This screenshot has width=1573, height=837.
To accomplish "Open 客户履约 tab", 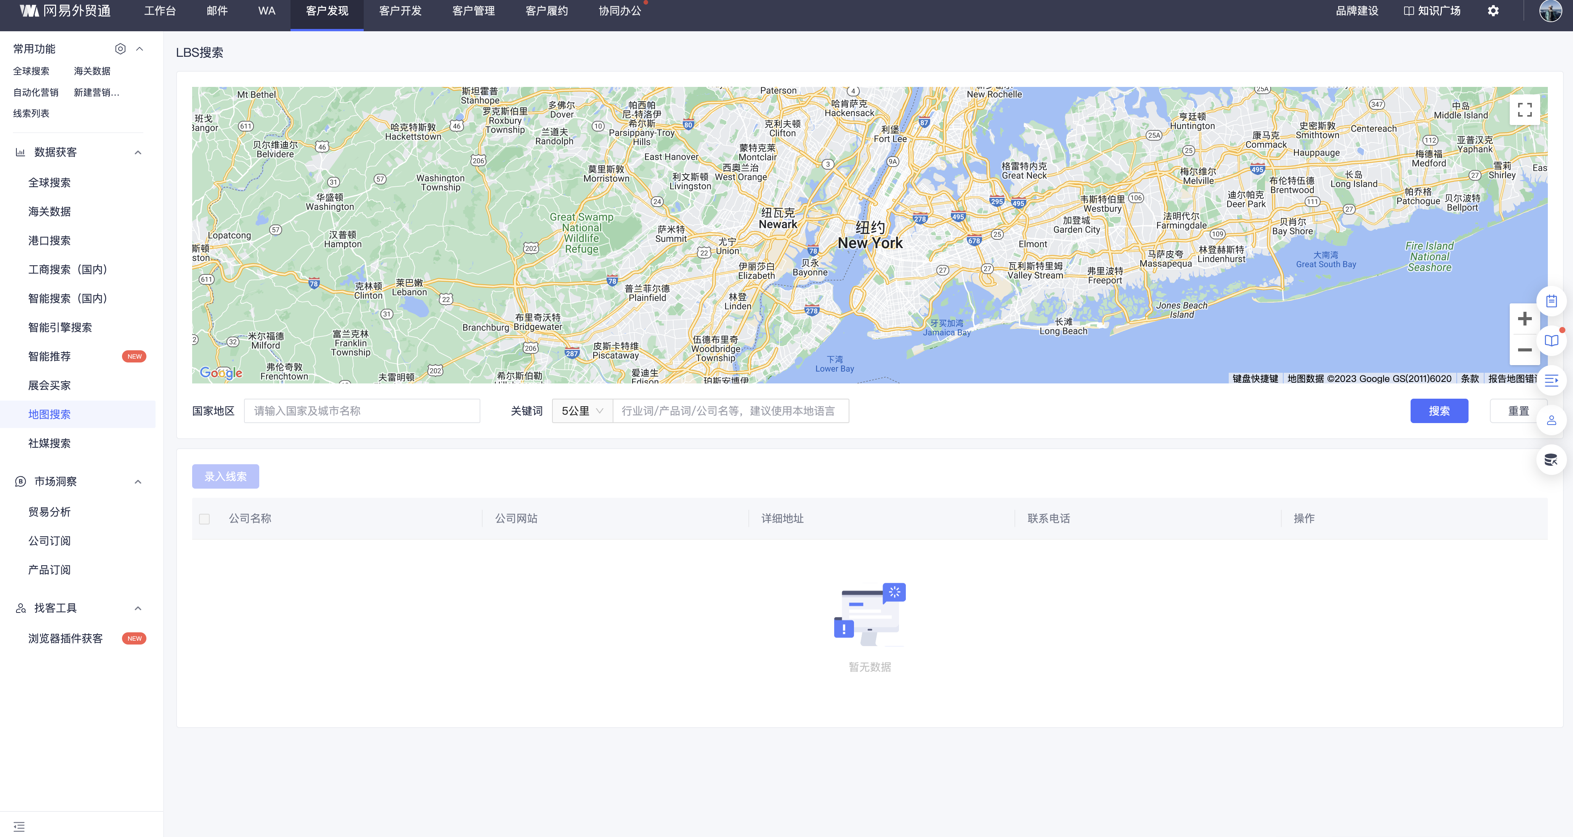I will click(547, 11).
